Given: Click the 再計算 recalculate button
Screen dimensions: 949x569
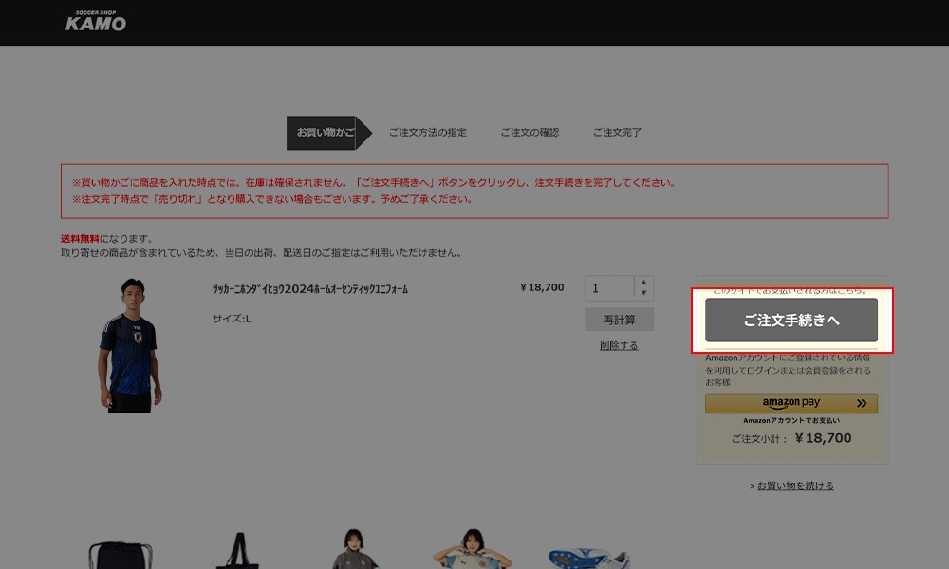Looking at the screenshot, I should 619,320.
